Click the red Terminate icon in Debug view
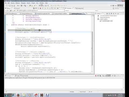Screen dimensions: 129x97 coord(40,8)
